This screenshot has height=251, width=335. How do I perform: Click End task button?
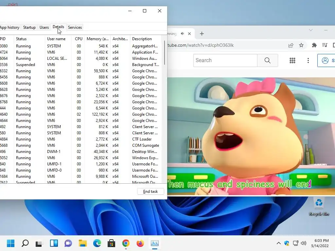click(150, 192)
